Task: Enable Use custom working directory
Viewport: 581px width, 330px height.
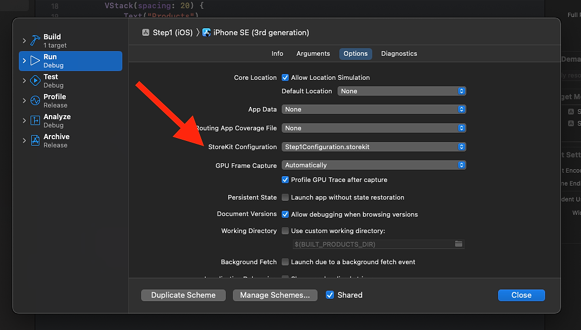Action: (285, 231)
